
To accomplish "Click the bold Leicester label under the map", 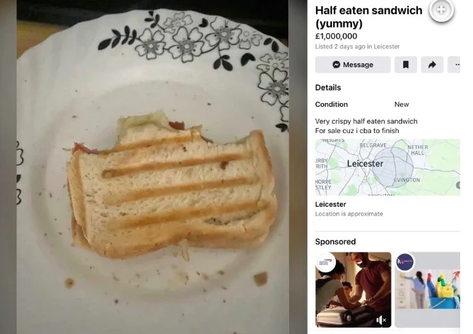I will click(x=330, y=204).
